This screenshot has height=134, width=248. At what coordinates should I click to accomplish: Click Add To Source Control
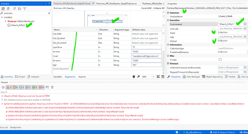point(223,132)
